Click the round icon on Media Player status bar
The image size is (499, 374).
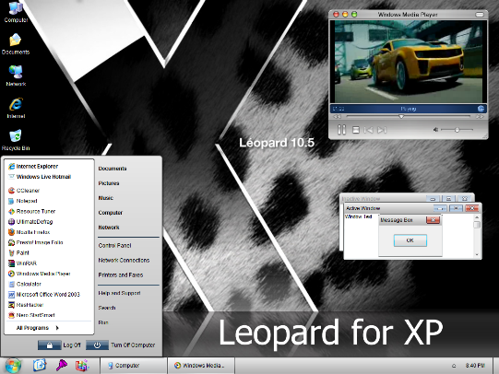point(481,109)
